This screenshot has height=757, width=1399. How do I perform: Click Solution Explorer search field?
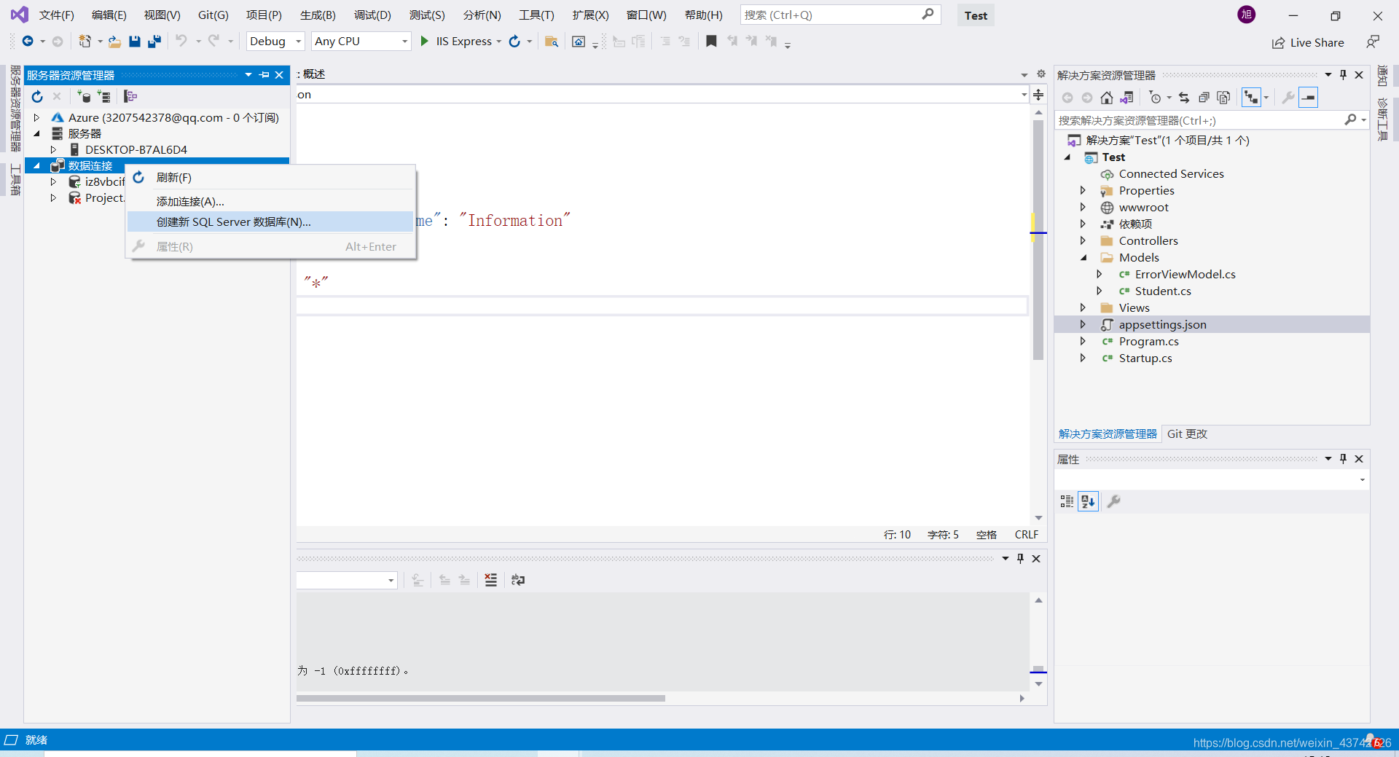(x=1212, y=120)
